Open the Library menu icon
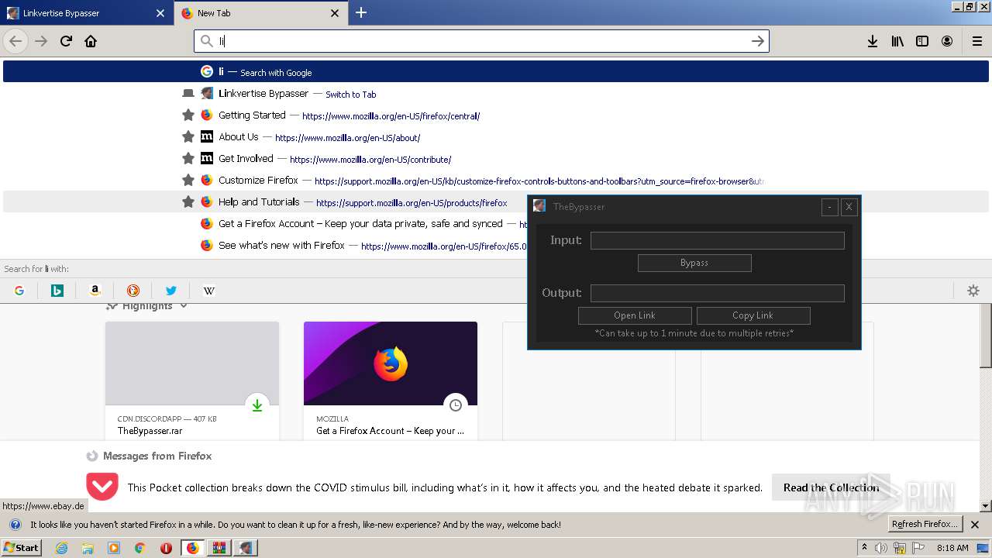 pos(897,41)
